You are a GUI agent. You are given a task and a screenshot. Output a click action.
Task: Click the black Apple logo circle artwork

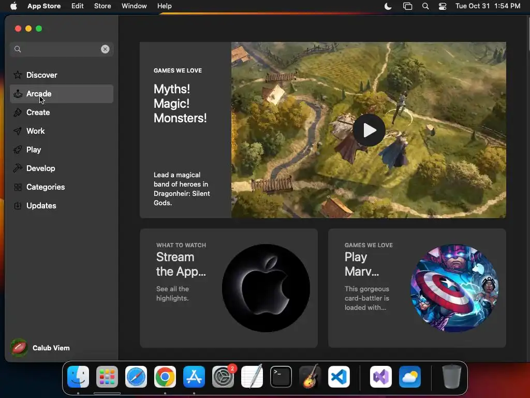pos(266,288)
